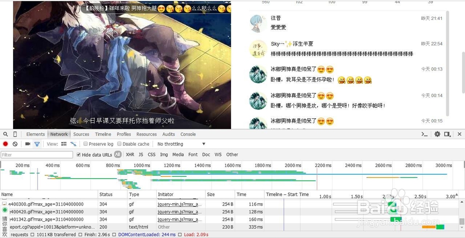The image size is (465, 238).
Task: Click network table vertical scrollbar thumb
Action: pyautogui.click(x=461, y=221)
